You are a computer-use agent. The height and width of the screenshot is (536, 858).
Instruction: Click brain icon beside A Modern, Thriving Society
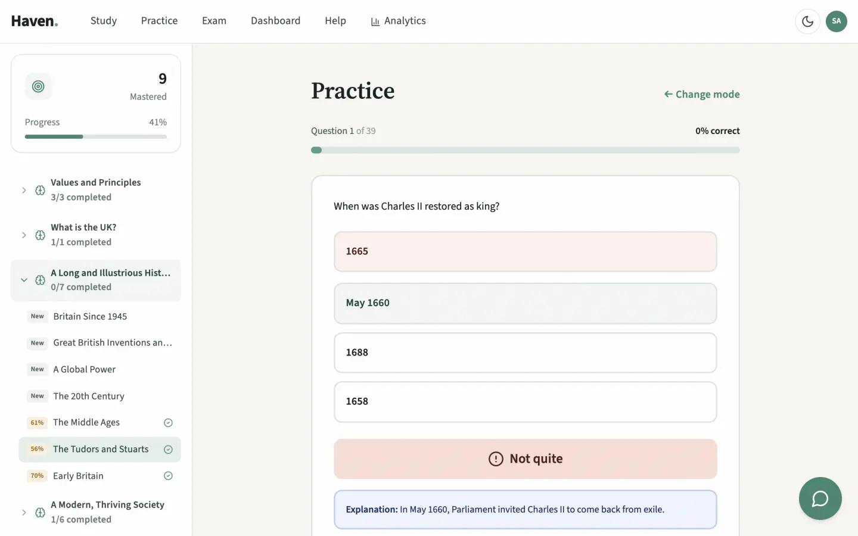click(40, 512)
